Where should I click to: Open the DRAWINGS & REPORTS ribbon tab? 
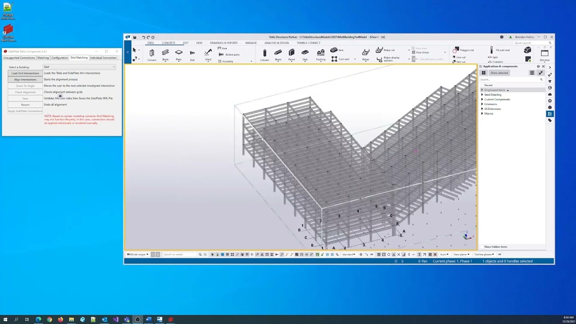click(x=224, y=43)
